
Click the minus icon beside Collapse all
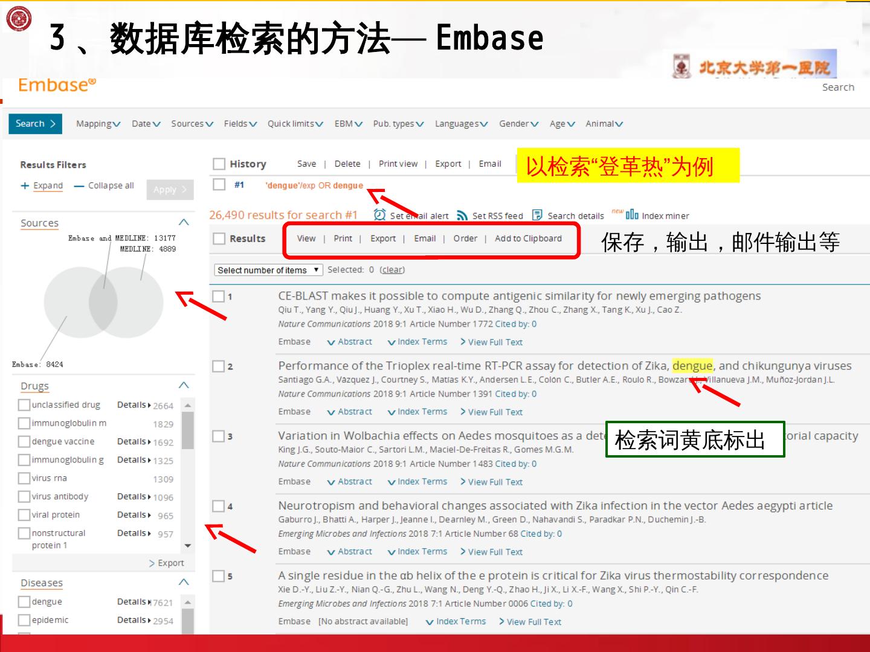[x=79, y=186]
